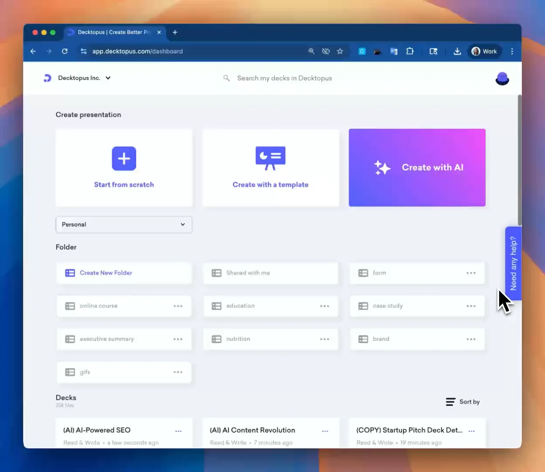Image resolution: width=545 pixels, height=472 pixels.
Task: Open three-dot menu for AI-Powered SEO deck
Action: pos(178,431)
